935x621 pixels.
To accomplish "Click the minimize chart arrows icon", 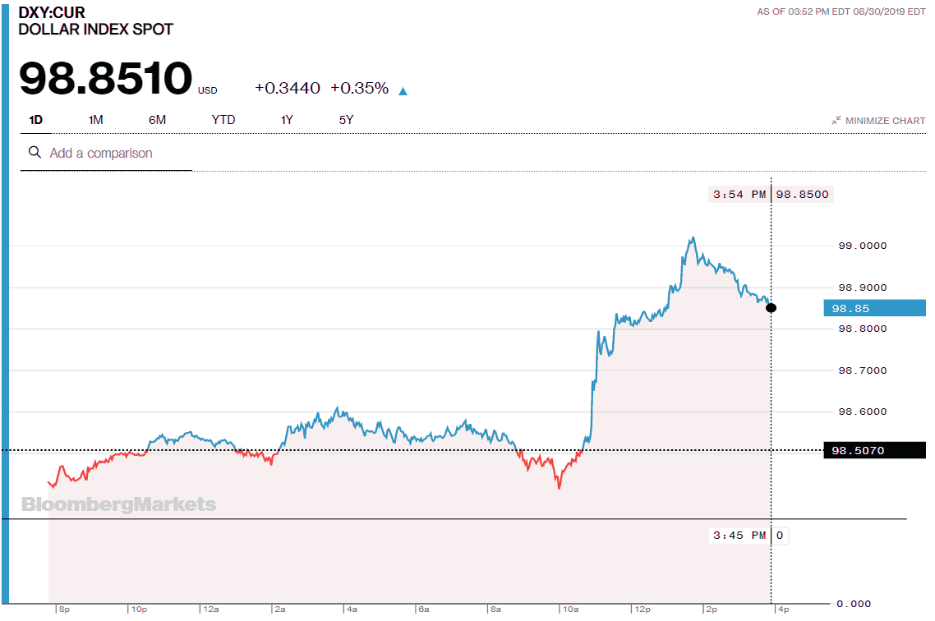I will (x=835, y=119).
